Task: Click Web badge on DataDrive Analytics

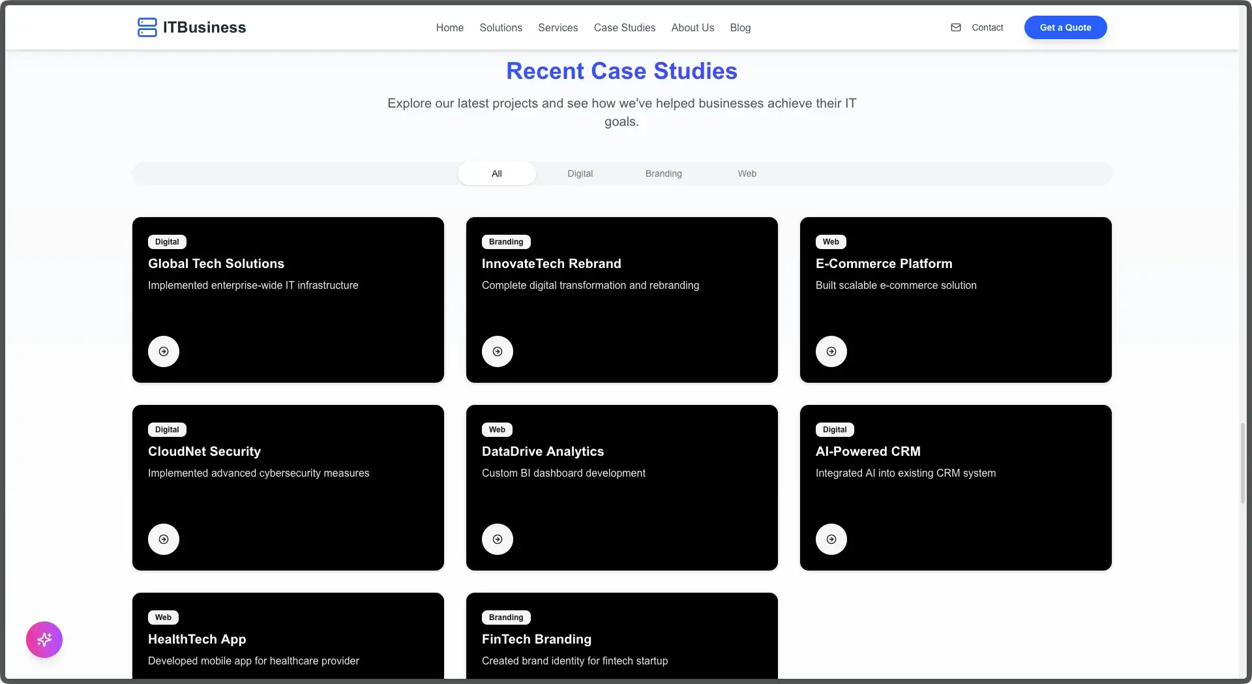Action: pyautogui.click(x=497, y=430)
